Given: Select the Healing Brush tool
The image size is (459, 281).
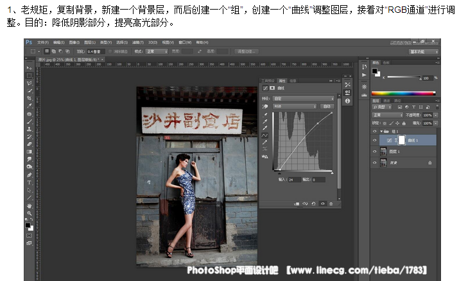Looking at the screenshot, I should click(x=30, y=114).
